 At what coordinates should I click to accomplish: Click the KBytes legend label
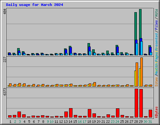point(157,112)
